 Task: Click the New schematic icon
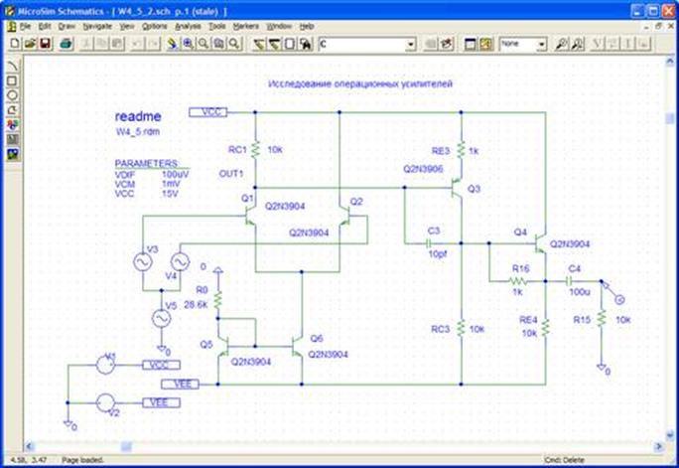tap(15, 44)
